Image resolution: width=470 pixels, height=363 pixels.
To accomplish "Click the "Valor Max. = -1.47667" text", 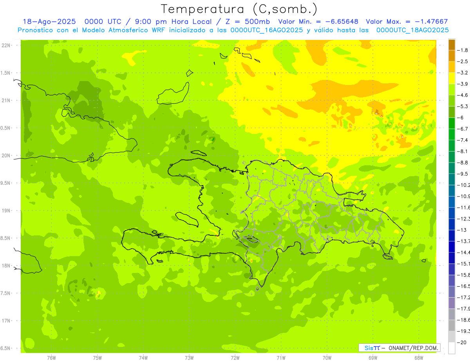I will 407,22.
